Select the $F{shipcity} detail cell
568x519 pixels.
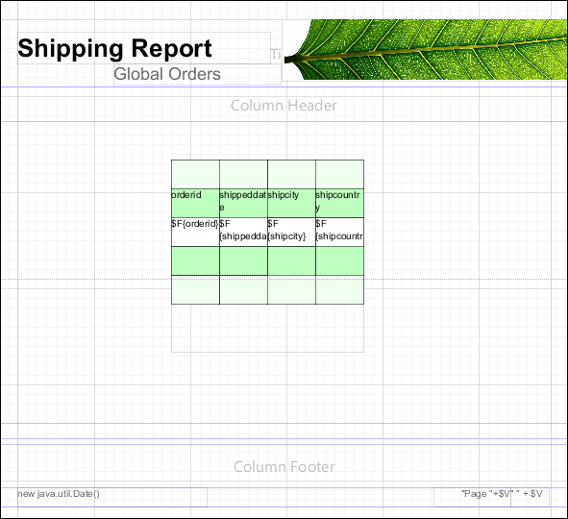pos(291,233)
